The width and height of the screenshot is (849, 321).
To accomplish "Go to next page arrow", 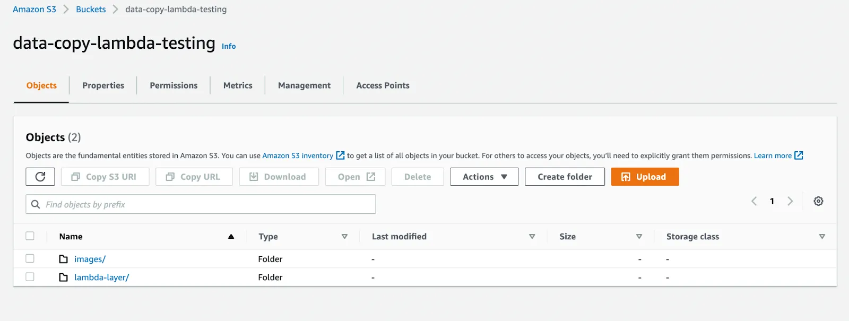I will point(790,201).
